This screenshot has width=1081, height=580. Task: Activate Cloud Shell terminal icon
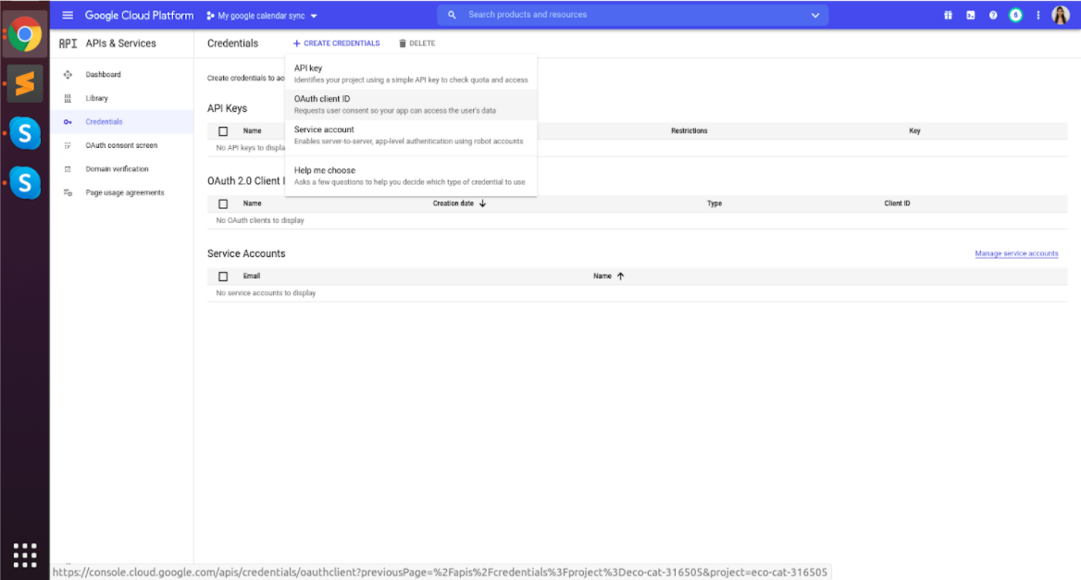(x=971, y=15)
